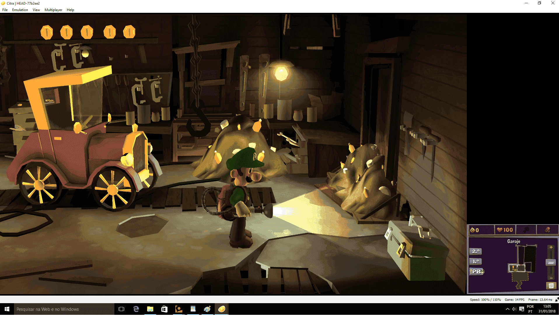This screenshot has width=559, height=316.
Task: Open the volume control in system tray
Action: point(514,309)
